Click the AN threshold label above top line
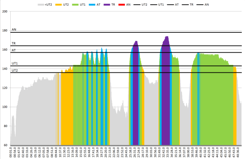 pyautogui.click(x=14, y=30)
